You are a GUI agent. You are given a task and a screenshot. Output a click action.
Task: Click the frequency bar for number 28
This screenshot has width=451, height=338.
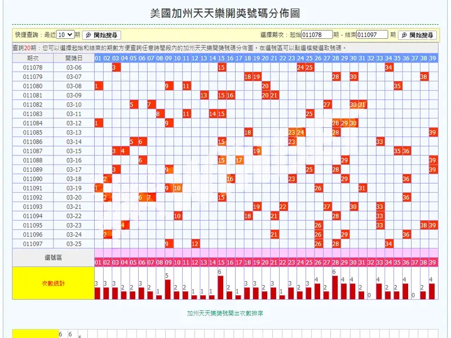click(x=335, y=288)
